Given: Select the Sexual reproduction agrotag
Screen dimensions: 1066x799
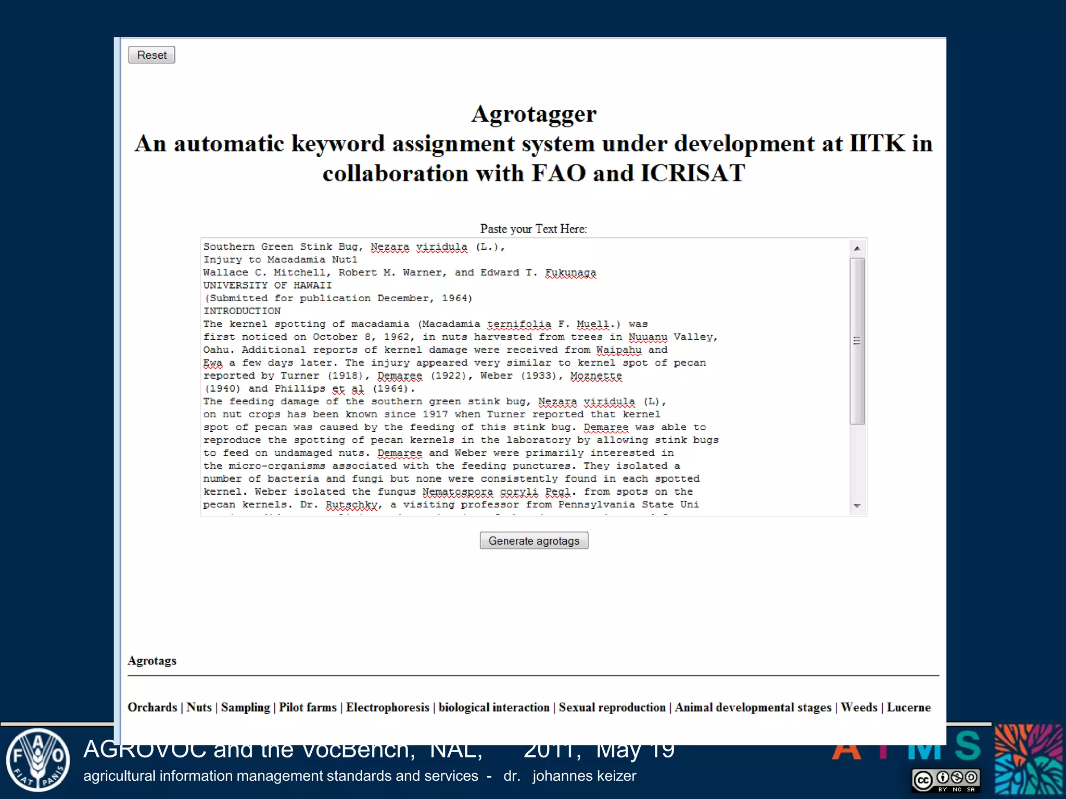Looking at the screenshot, I should pos(612,707).
